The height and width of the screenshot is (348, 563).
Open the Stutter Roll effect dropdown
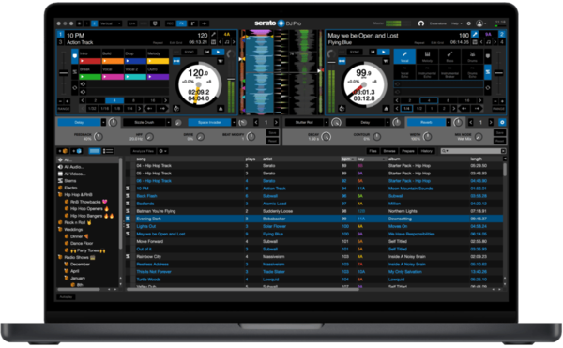coord(327,122)
